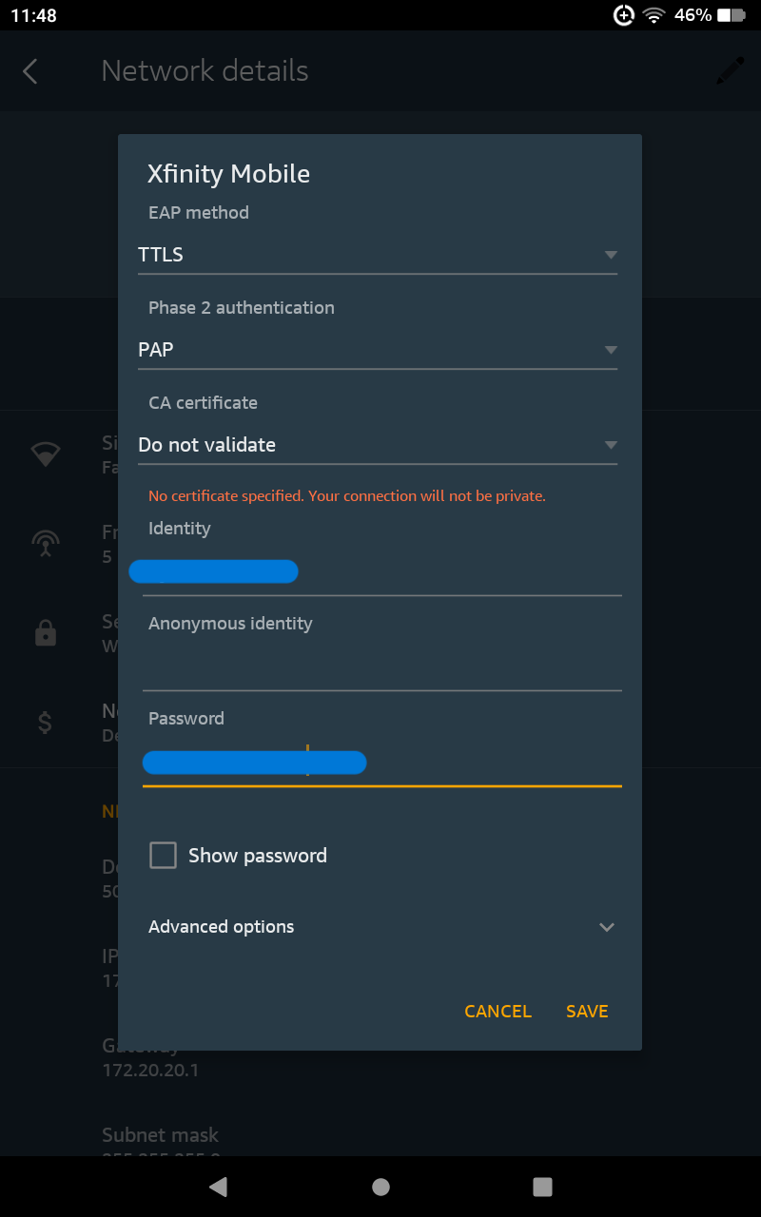Tap the back arrow in Network details

(30, 71)
